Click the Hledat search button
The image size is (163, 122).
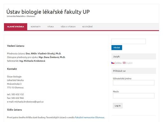(117, 48)
